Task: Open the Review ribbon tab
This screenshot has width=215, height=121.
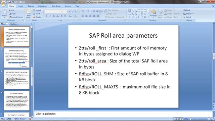Action: click(x=68, y=6)
